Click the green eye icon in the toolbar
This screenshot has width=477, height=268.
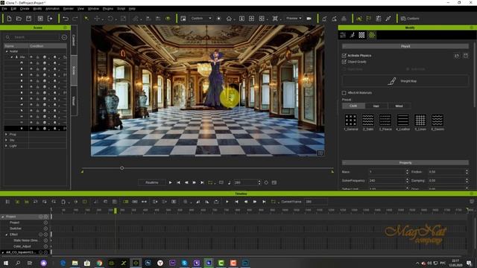[168, 19]
